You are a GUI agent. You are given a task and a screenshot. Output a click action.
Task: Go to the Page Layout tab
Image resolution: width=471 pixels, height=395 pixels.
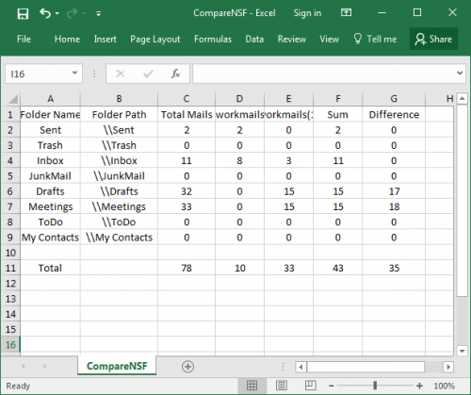pyautogui.click(x=155, y=39)
